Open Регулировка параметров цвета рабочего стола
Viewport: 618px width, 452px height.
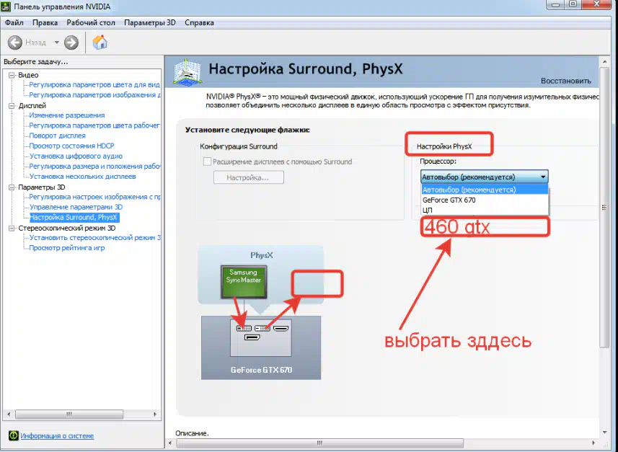[x=94, y=125]
